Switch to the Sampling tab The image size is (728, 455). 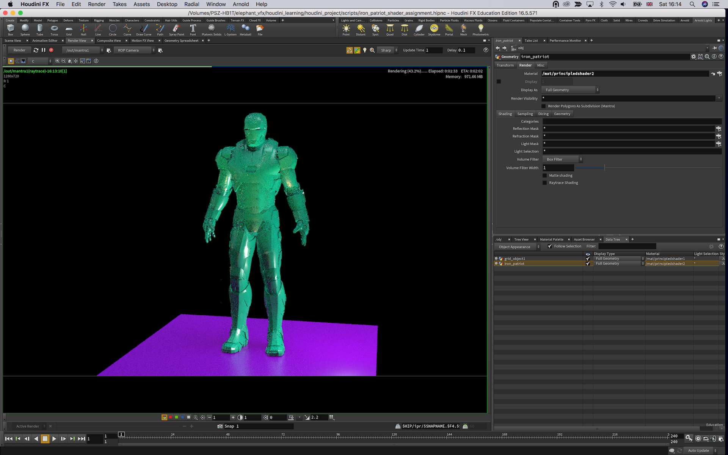click(x=525, y=113)
